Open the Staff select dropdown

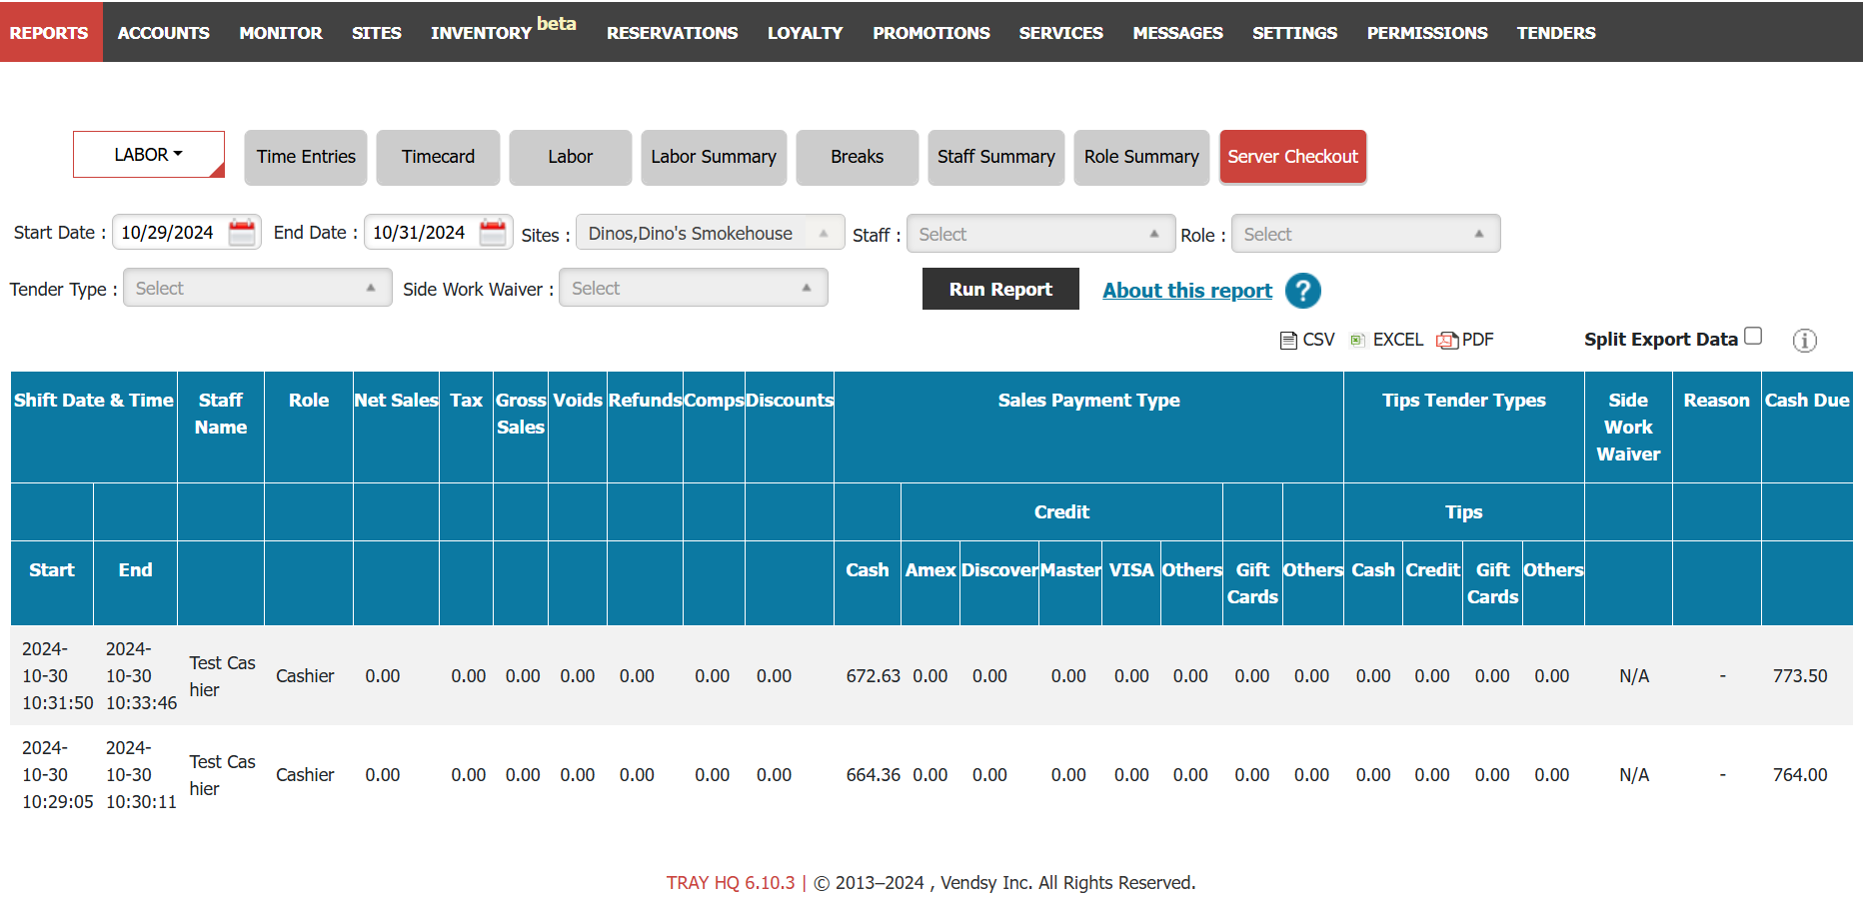(1039, 234)
